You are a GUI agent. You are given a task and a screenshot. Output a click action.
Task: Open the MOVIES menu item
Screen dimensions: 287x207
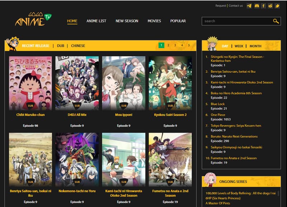tap(154, 21)
